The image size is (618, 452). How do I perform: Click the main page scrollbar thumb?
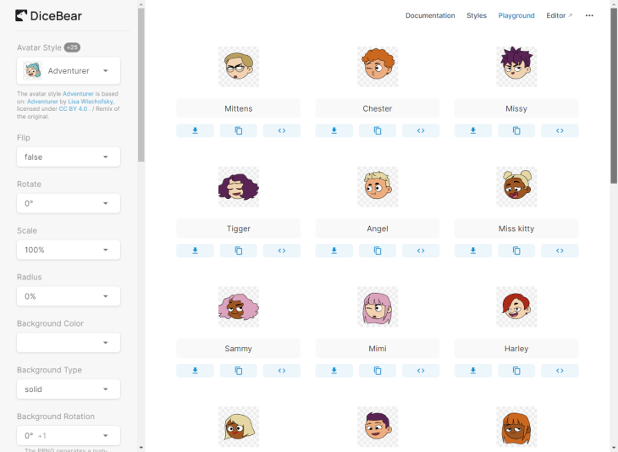coord(614,96)
